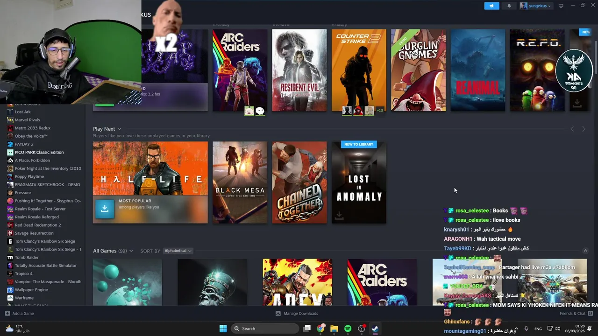The height and width of the screenshot is (336, 598).
Task: Go to next Play Next shelf page
Action: click(x=584, y=129)
